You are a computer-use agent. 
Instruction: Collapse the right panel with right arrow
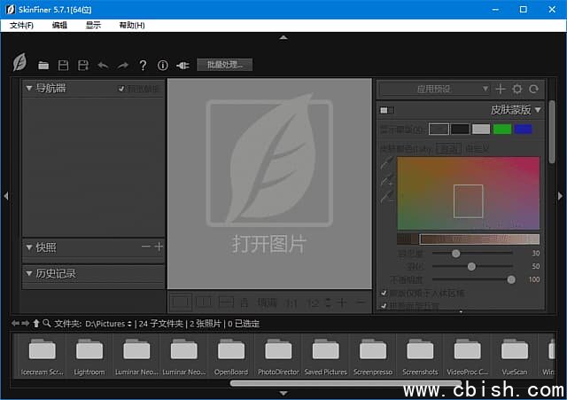tap(560, 196)
